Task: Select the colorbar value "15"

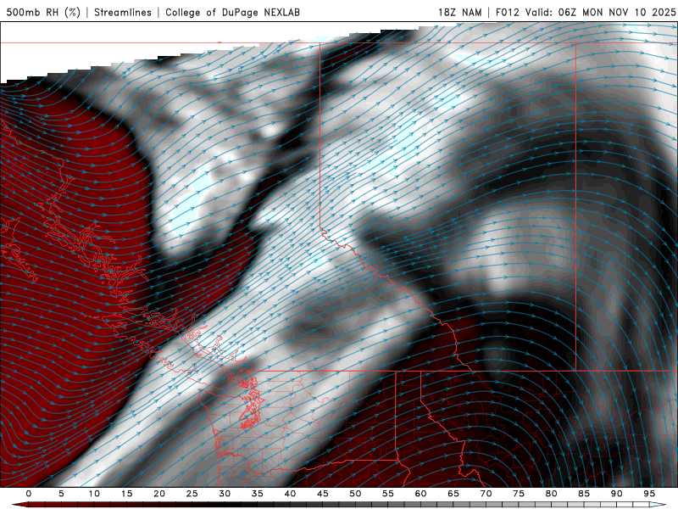Action: (126, 494)
